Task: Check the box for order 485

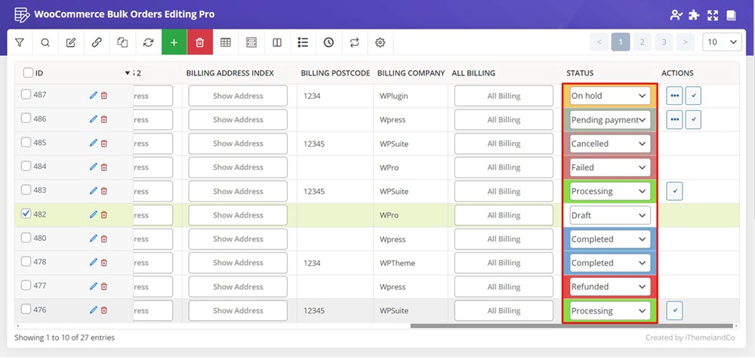Action: [26, 142]
